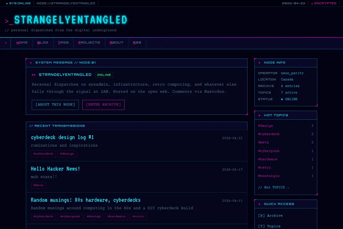Image resolution: width=343 pixels, height=229 pixels.
Task: Select #nostalgia in Hot Topics
Action: pos(269,176)
